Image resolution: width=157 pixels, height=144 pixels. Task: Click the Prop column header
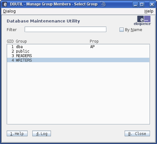point(94,41)
